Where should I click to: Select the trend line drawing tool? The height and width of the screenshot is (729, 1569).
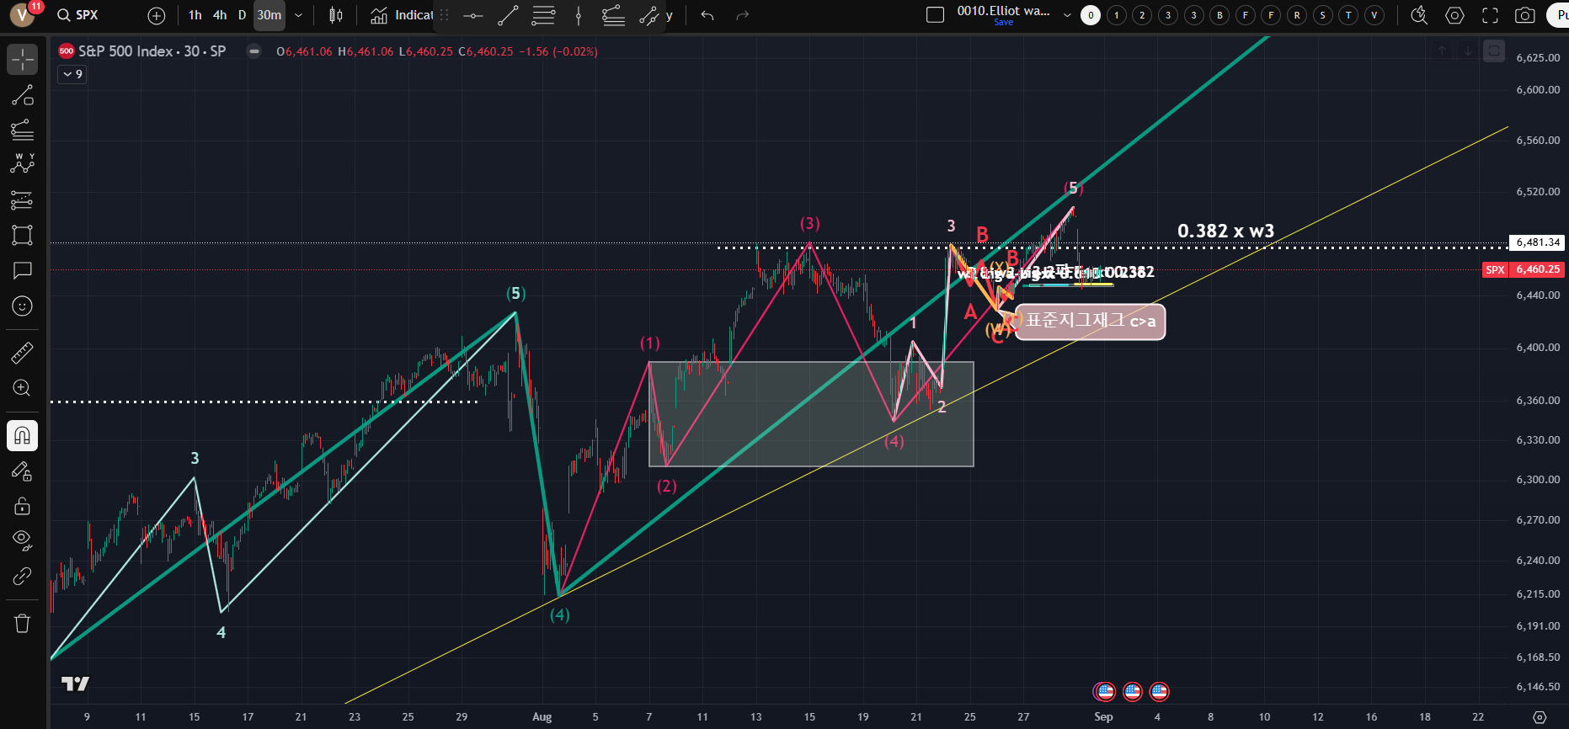click(x=23, y=95)
